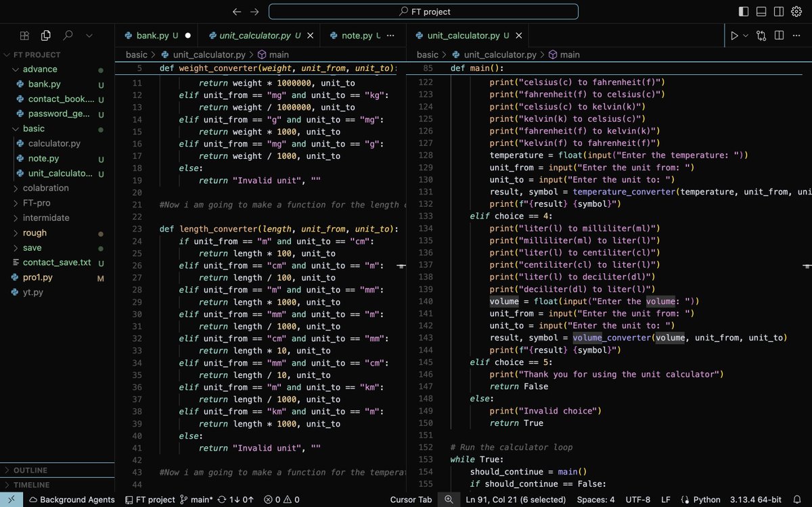Go back with the left arrow in the title bar
812x507 pixels.
[236, 11]
